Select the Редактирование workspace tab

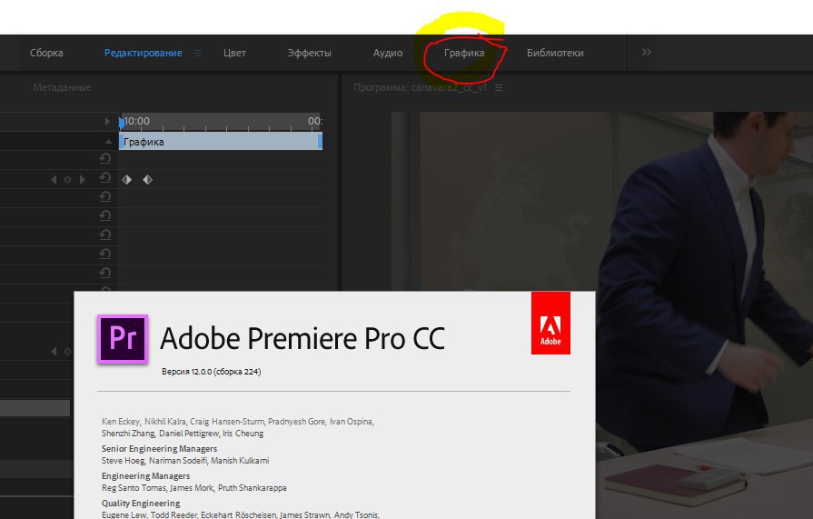144,53
